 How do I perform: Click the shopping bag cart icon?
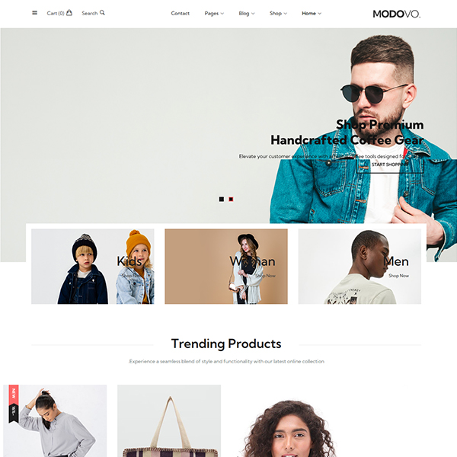pos(69,12)
